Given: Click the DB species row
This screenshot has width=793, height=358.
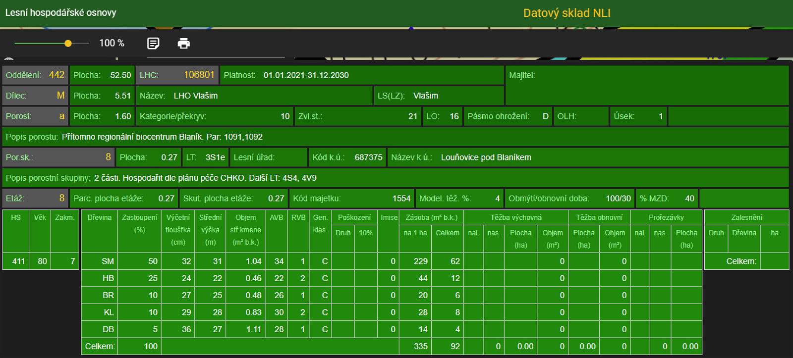Looking at the screenshot, I should [x=392, y=329].
